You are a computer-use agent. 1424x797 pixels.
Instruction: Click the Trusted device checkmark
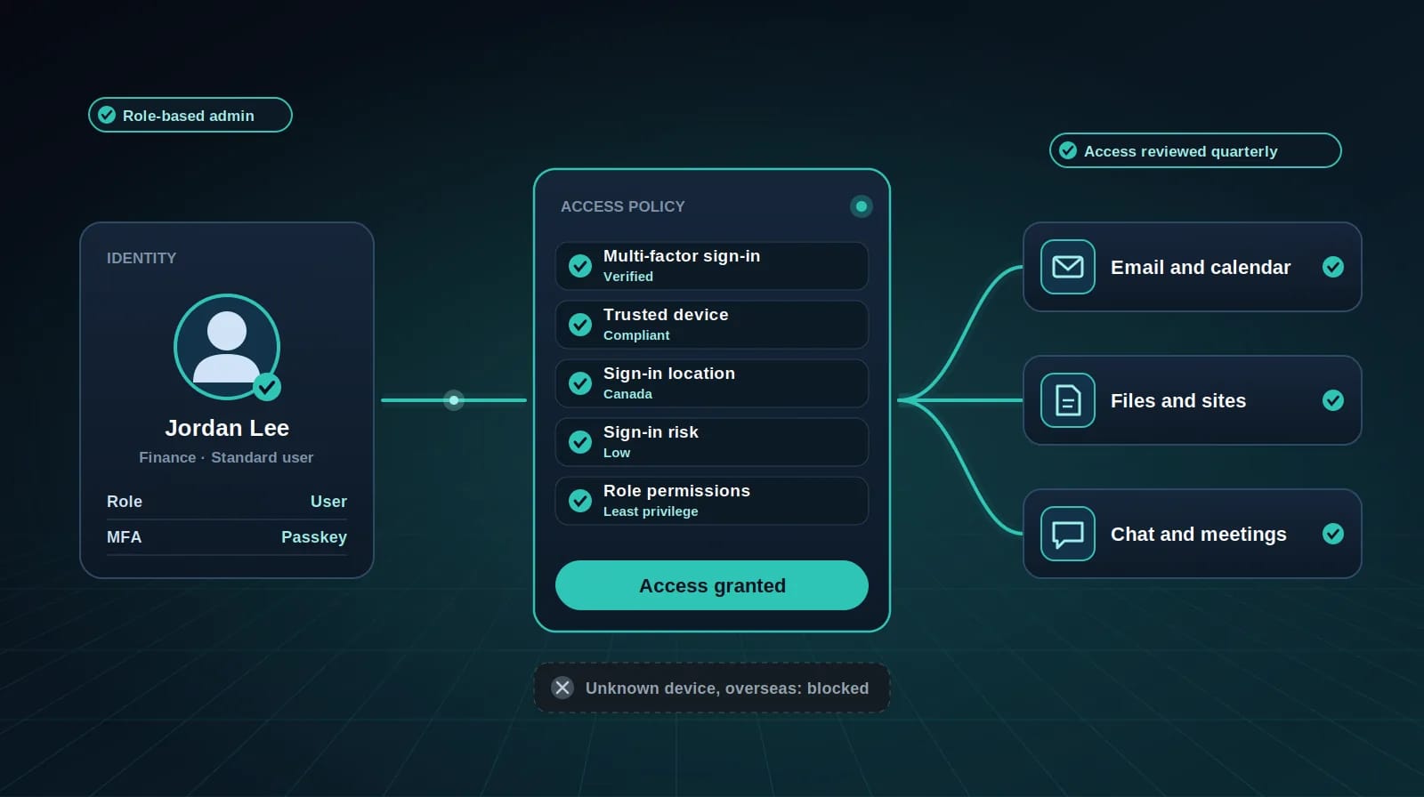coord(580,325)
